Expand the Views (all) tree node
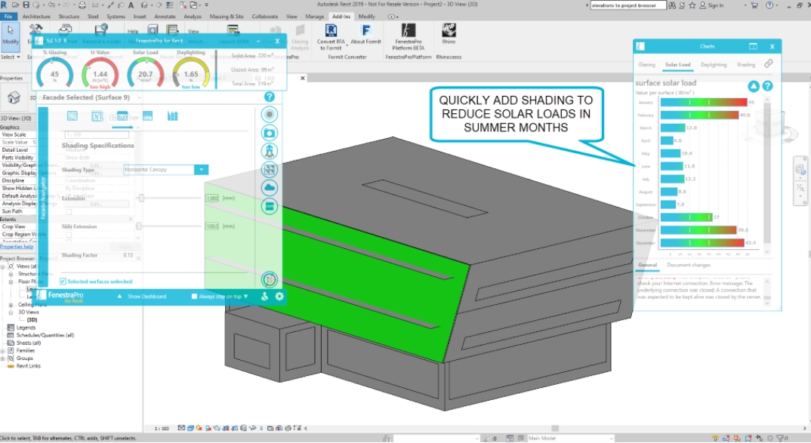The height and width of the screenshot is (443, 811). tap(3, 266)
